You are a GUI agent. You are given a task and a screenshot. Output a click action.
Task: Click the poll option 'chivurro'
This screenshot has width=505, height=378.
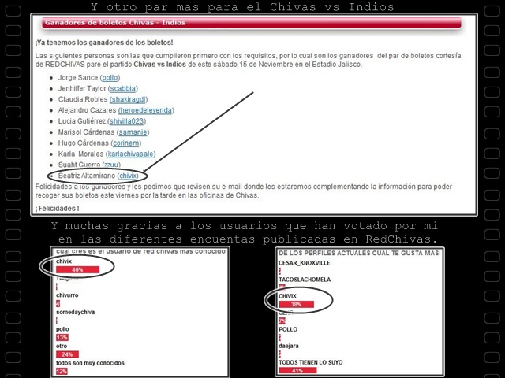pyautogui.click(x=67, y=295)
